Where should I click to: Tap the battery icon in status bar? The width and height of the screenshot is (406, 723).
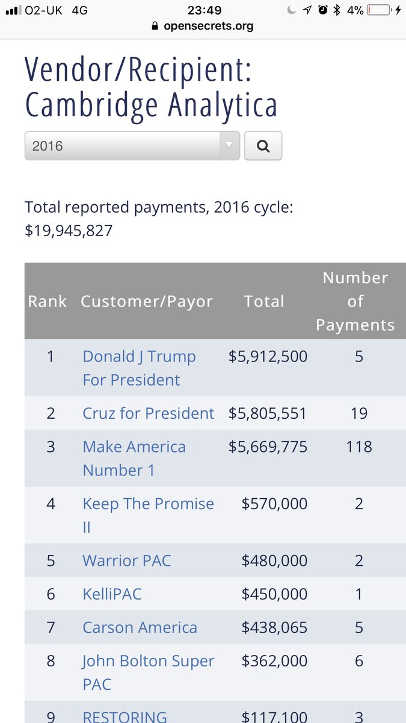[377, 10]
